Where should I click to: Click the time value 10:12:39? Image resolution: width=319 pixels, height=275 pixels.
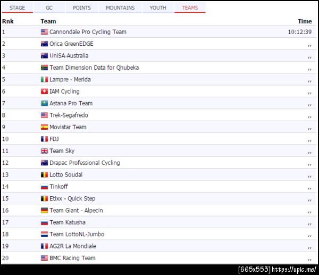[300, 32]
